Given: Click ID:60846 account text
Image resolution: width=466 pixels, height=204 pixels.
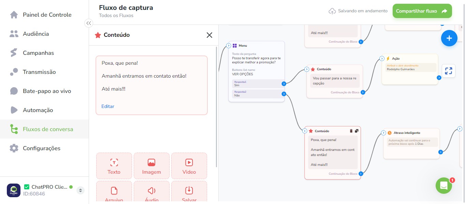Looking at the screenshot, I should coord(34,194).
